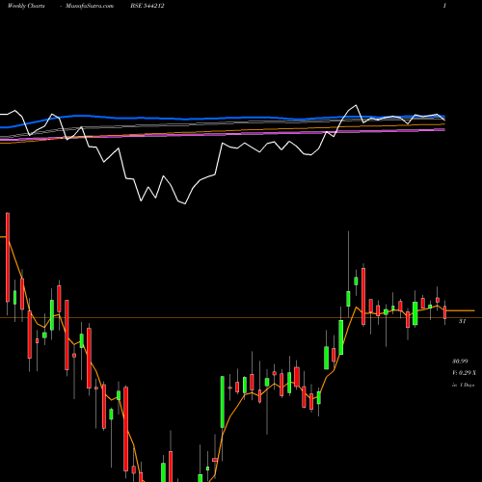Click the '31' price level label

pyautogui.click(x=462, y=321)
